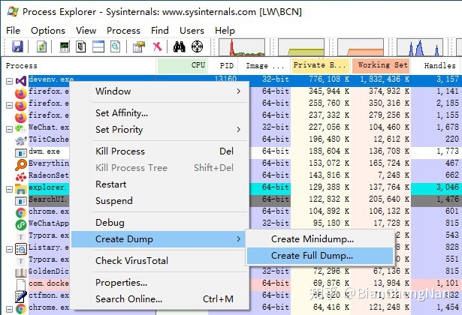Select Check VirusTotal menu entry
The width and height of the screenshot is (462, 315).
(159, 260)
